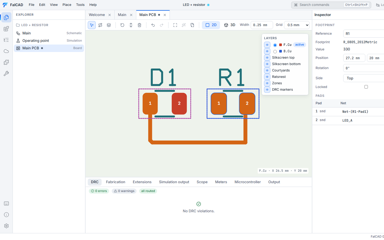Click the track Width input field
This screenshot has height=240, width=384.
coord(262,25)
